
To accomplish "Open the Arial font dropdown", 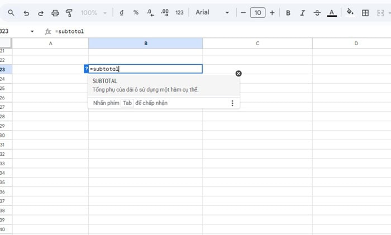I will pyautogui.click(x=212, y=13).
